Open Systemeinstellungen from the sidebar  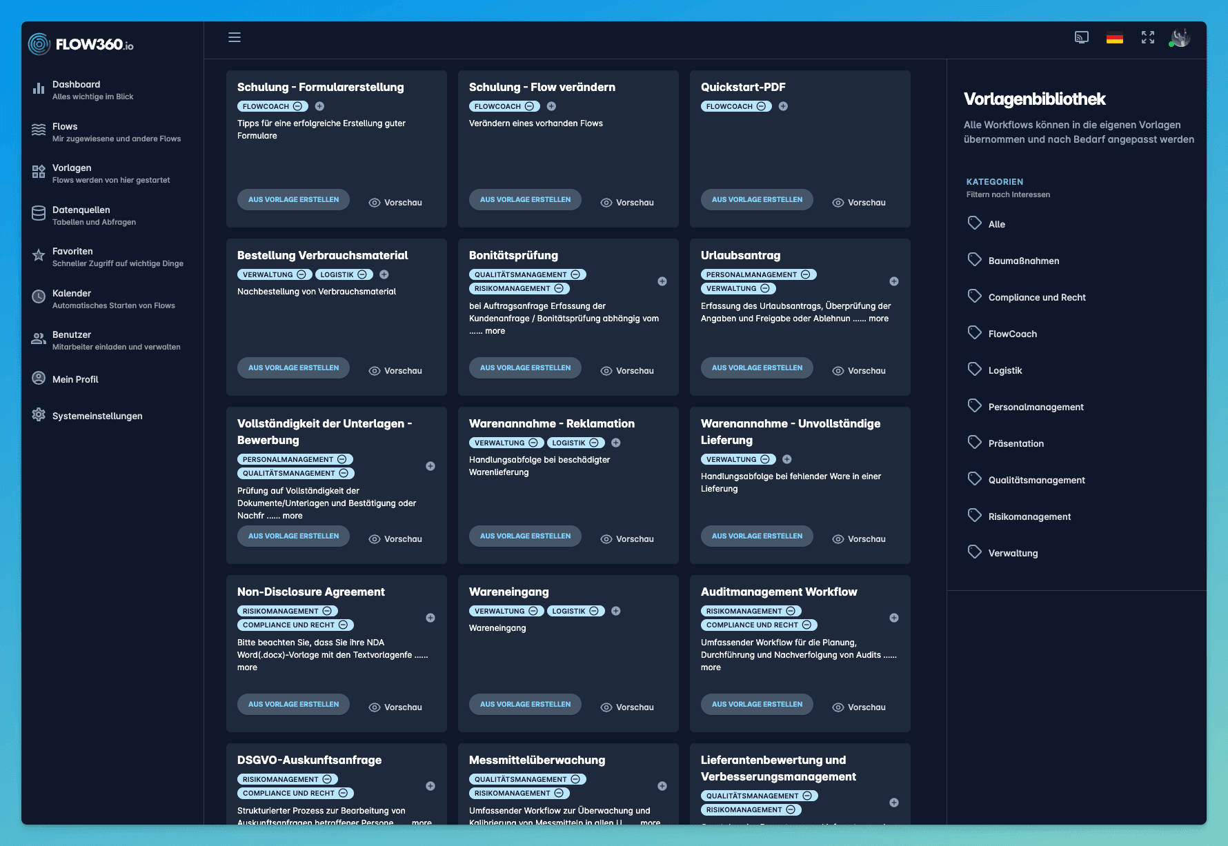click(97, 415)
